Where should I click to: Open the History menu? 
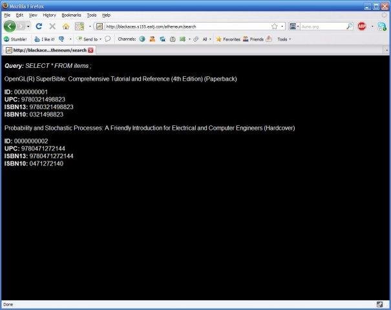tap(49, 15)
